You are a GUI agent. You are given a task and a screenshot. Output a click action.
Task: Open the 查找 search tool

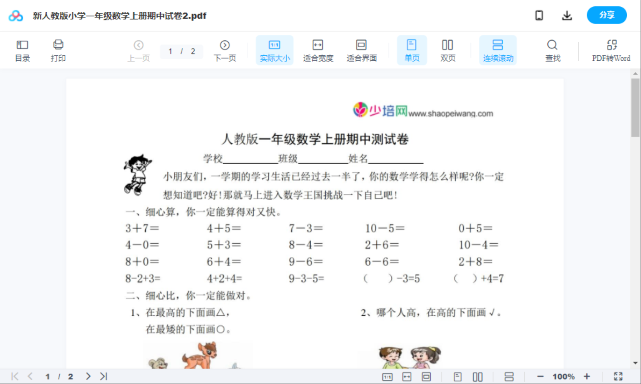coord(552,50)
